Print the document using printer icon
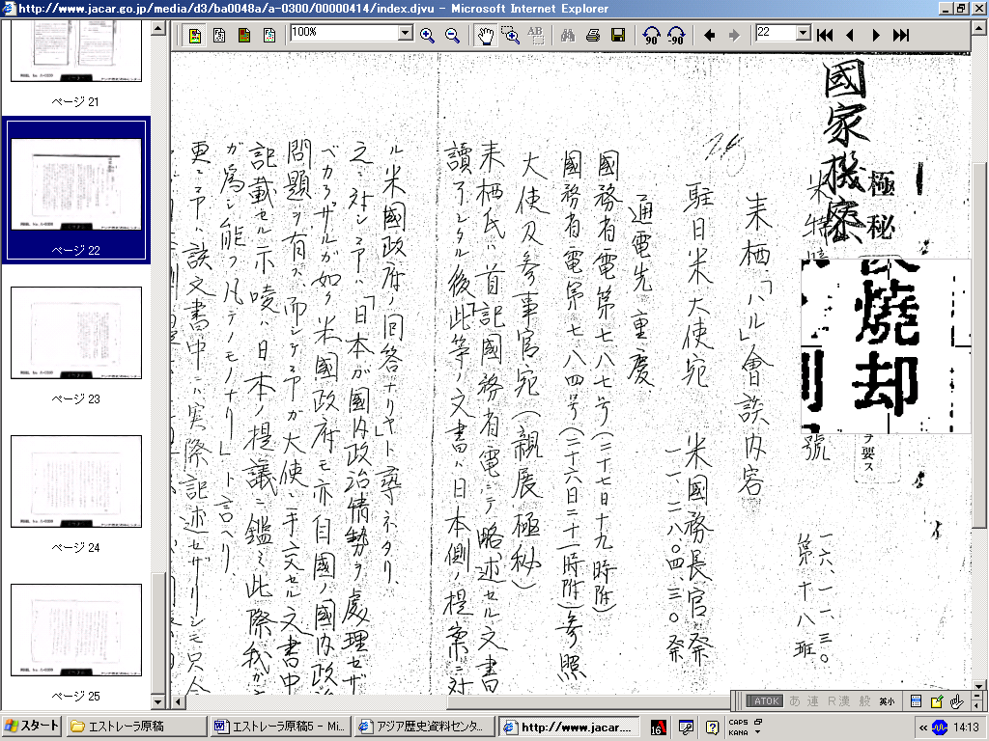The image size is (989, 741). point(593,35)
